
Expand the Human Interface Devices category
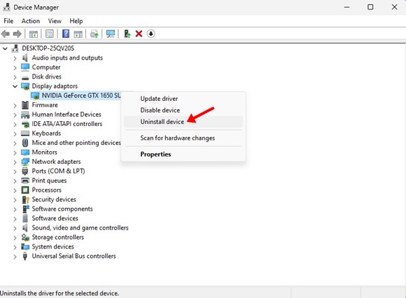point(15,114)
